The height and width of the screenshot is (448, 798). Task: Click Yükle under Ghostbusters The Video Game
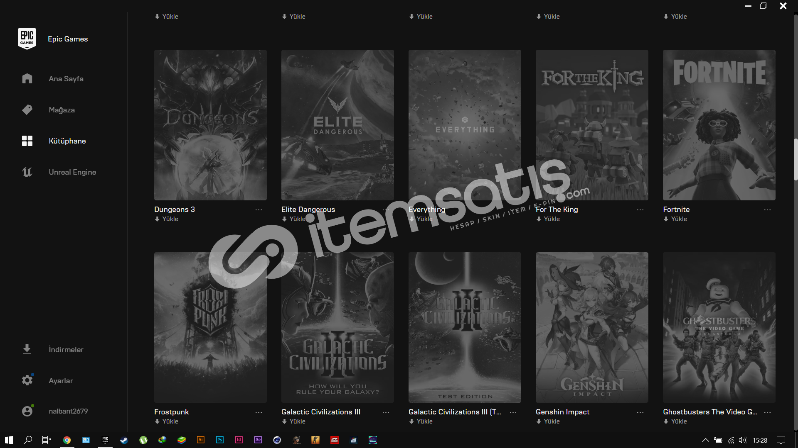[675, 421]
